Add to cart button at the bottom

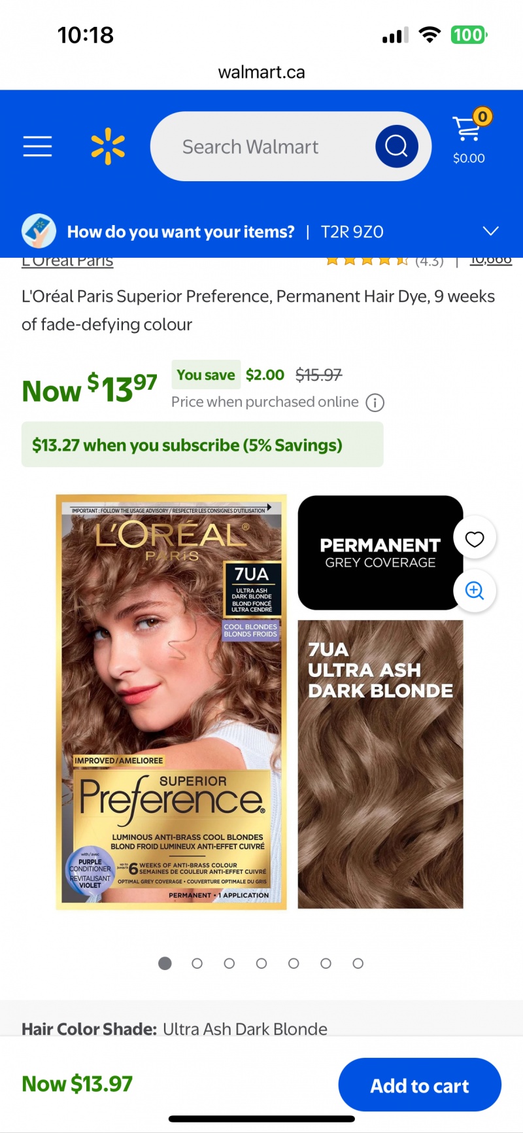pyautogui.click(x=420, y=1085)
